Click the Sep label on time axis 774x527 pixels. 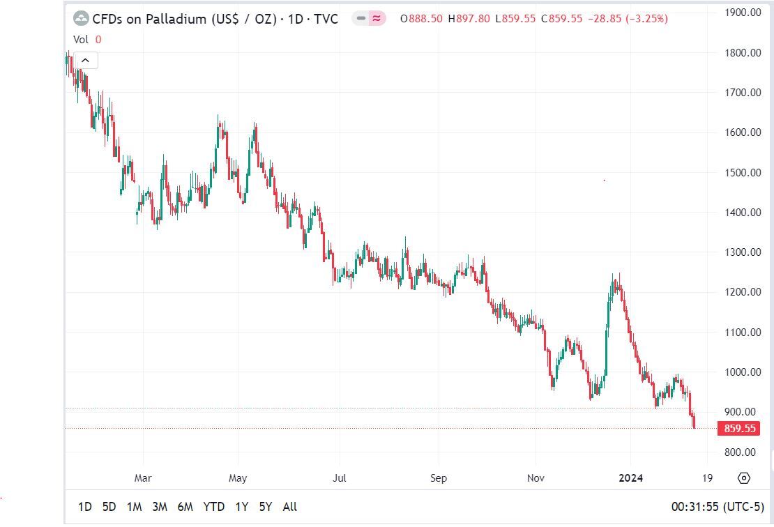click(439, 478)
